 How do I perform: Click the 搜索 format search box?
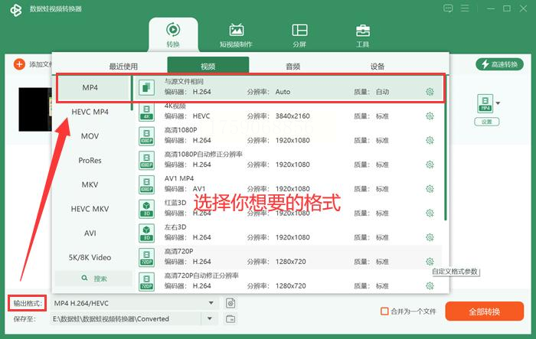tap(93, 279)
